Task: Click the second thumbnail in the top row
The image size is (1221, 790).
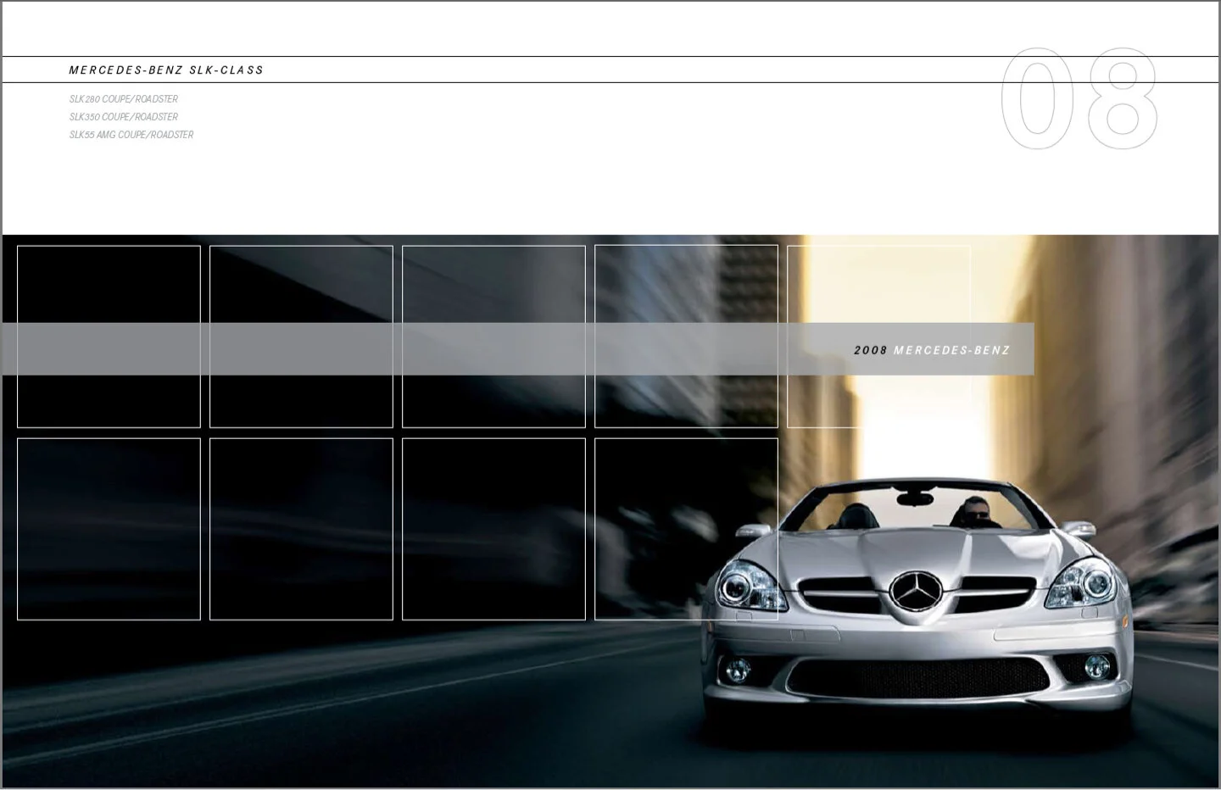Action: (301, 334)
